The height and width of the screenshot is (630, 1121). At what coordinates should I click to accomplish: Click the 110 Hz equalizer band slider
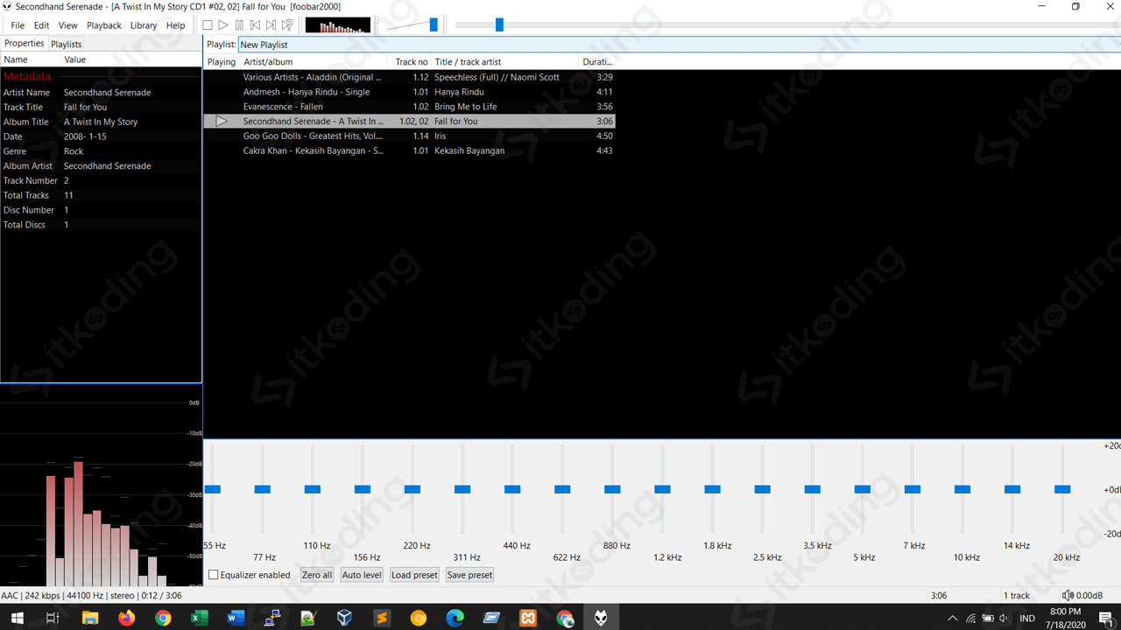313,489
